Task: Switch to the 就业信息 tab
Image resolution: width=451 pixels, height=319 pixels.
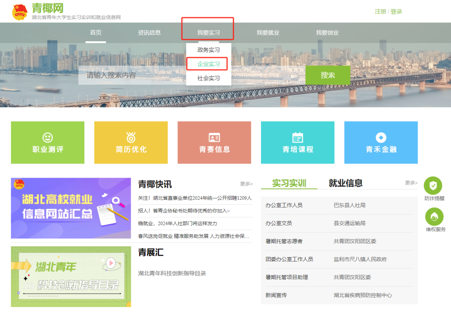Action: [x=345, y=183]
